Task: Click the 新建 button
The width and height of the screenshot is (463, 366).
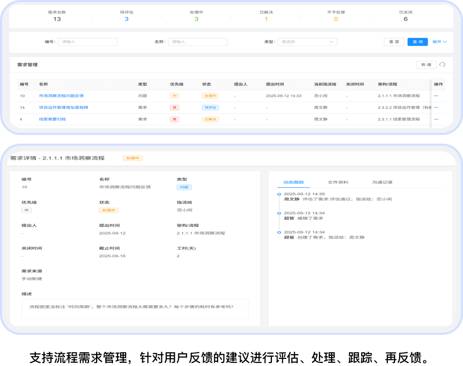Action: click(426, 65)
